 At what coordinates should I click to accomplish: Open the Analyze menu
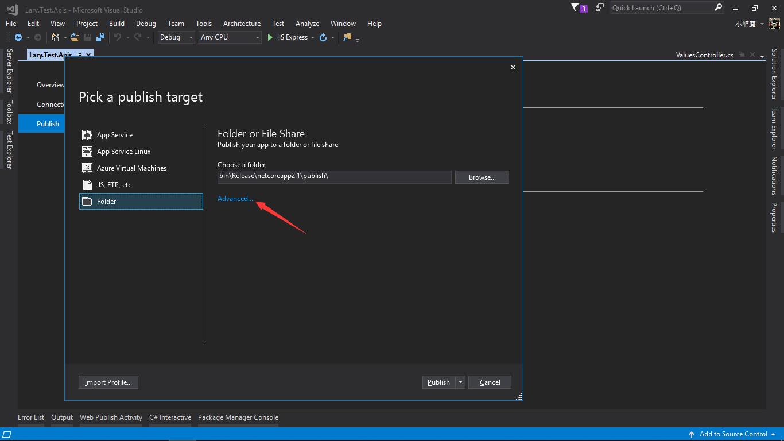pyautogui.click(x=307, y=24)
